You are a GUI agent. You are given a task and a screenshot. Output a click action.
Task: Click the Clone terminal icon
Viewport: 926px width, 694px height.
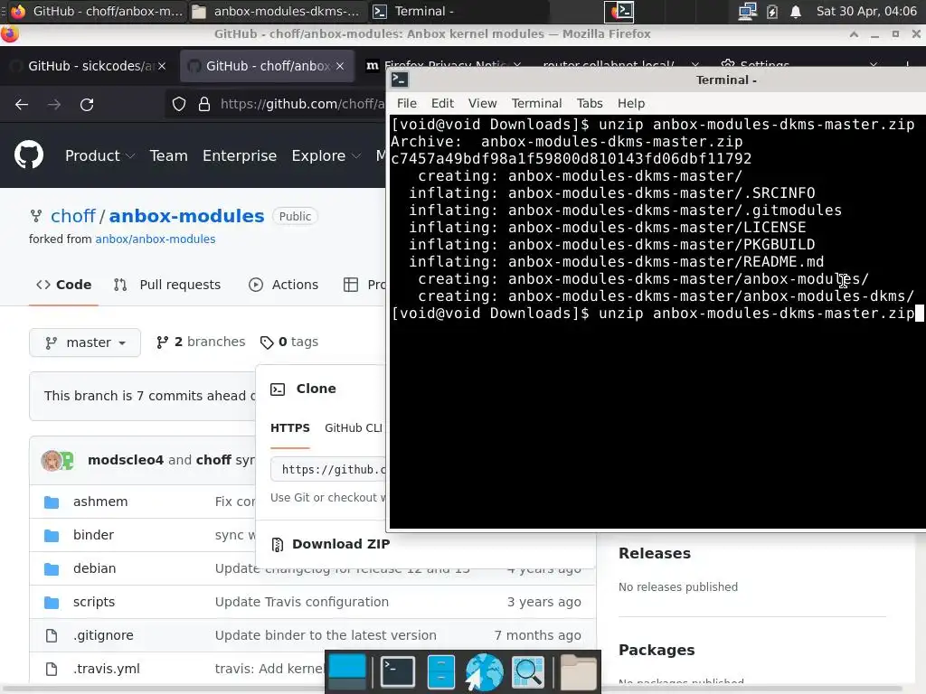(x=278, y=389)
